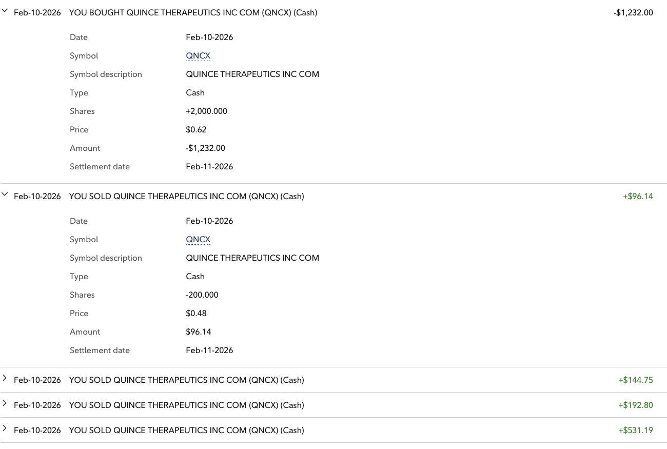Click the green +$144.75 amount
The height and width of the screenshot is (449, 667).
coord(636,380)
